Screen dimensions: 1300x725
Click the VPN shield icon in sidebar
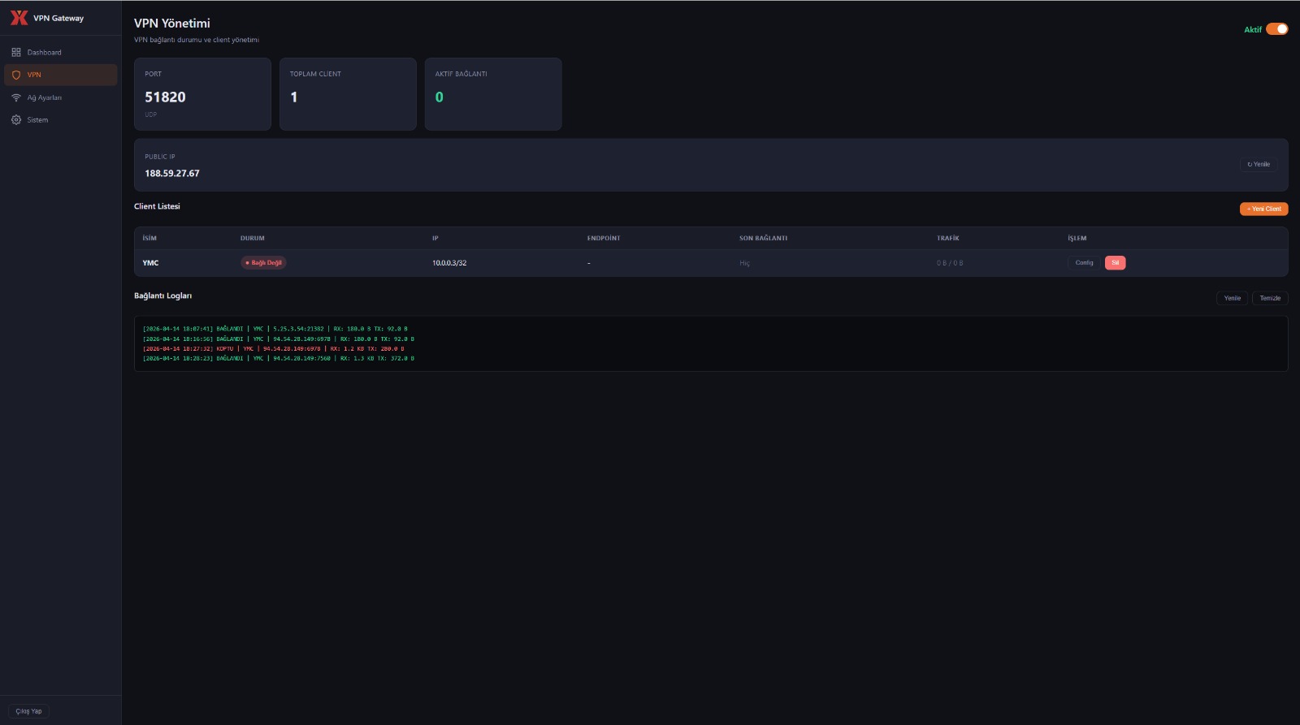click(16, 75)
